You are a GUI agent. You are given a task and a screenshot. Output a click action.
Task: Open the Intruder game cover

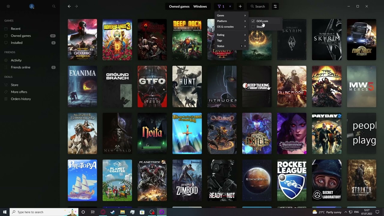tap(222, 86)
